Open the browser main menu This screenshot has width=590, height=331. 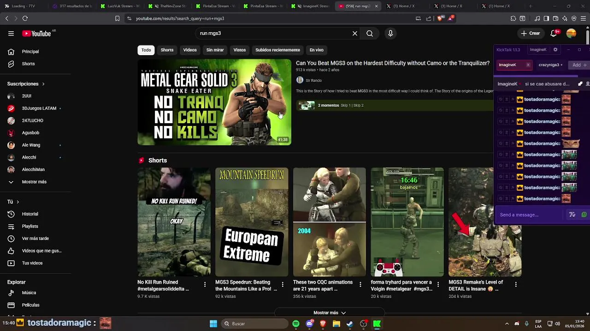pos(584,18)
